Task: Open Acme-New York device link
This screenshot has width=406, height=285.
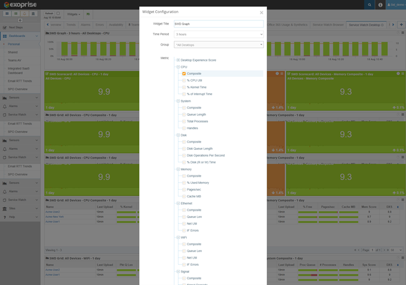Action: 54,217
